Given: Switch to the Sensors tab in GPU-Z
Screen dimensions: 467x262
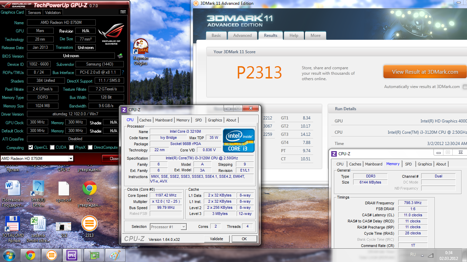Looking at the screenshot, I should coord(34,13).
